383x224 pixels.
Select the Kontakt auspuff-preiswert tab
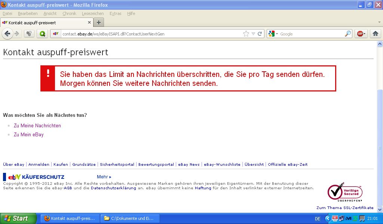[x=46, y=22]
